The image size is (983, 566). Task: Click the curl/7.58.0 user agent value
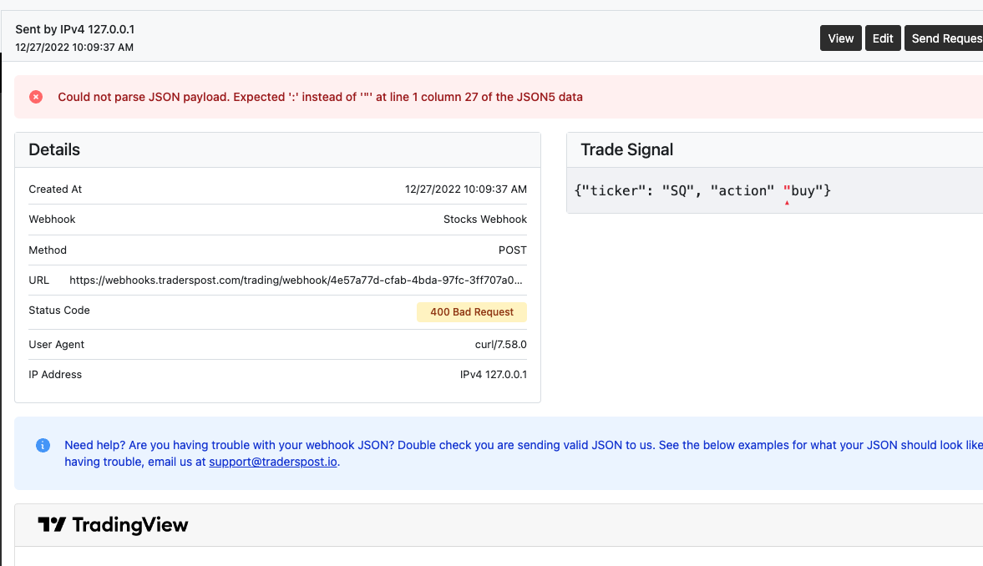(501, 345)
